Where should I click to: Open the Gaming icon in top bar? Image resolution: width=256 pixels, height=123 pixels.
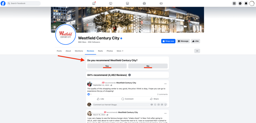[161, 3]
